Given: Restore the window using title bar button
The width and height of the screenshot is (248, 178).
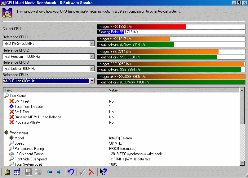Looking at the screenshot, I should tap(239, 2).
